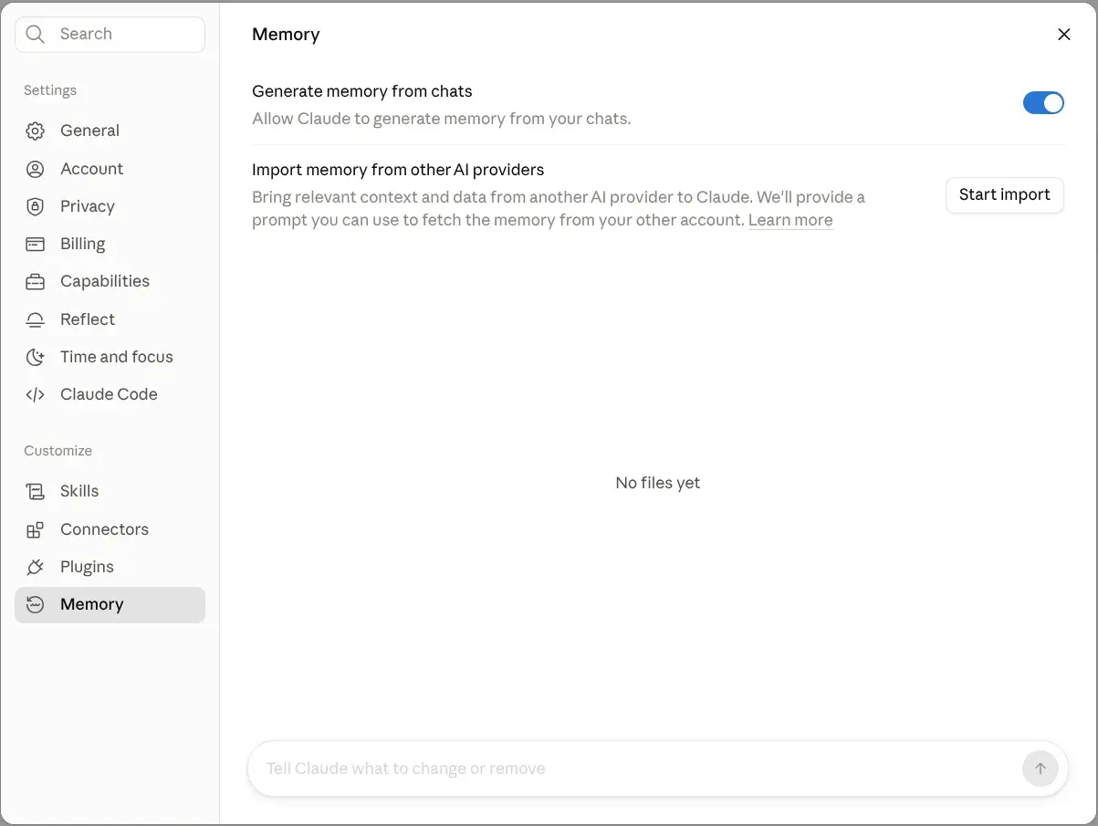The width and height of the screenshot is (1098, 826).
Task: Click the send arrow button
Action: [1040, 768]
